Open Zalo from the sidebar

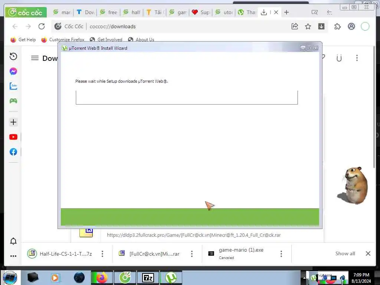[13, 86]
